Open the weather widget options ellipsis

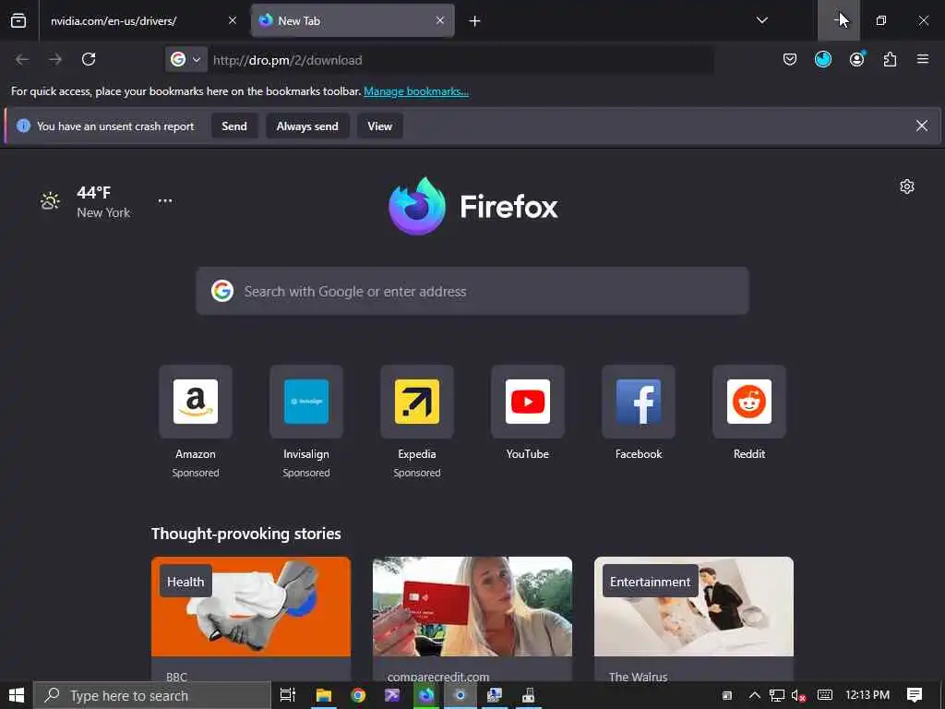(165, 200)
